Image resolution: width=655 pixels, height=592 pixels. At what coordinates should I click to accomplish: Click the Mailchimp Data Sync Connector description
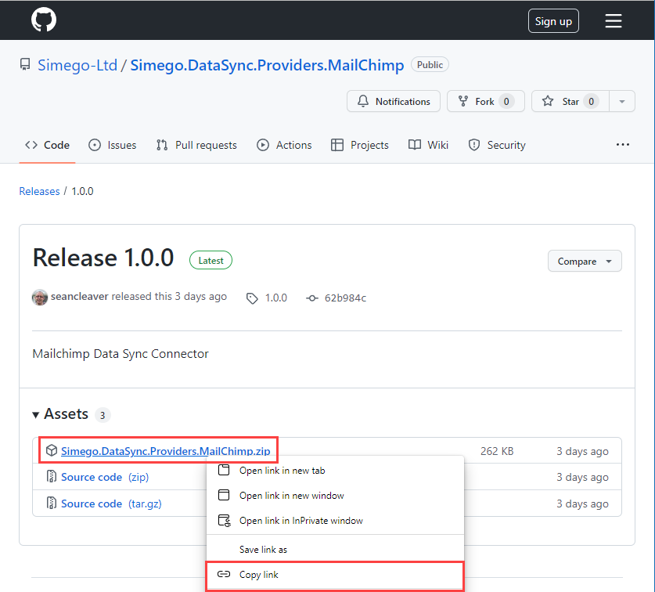[x=121, y=354]
